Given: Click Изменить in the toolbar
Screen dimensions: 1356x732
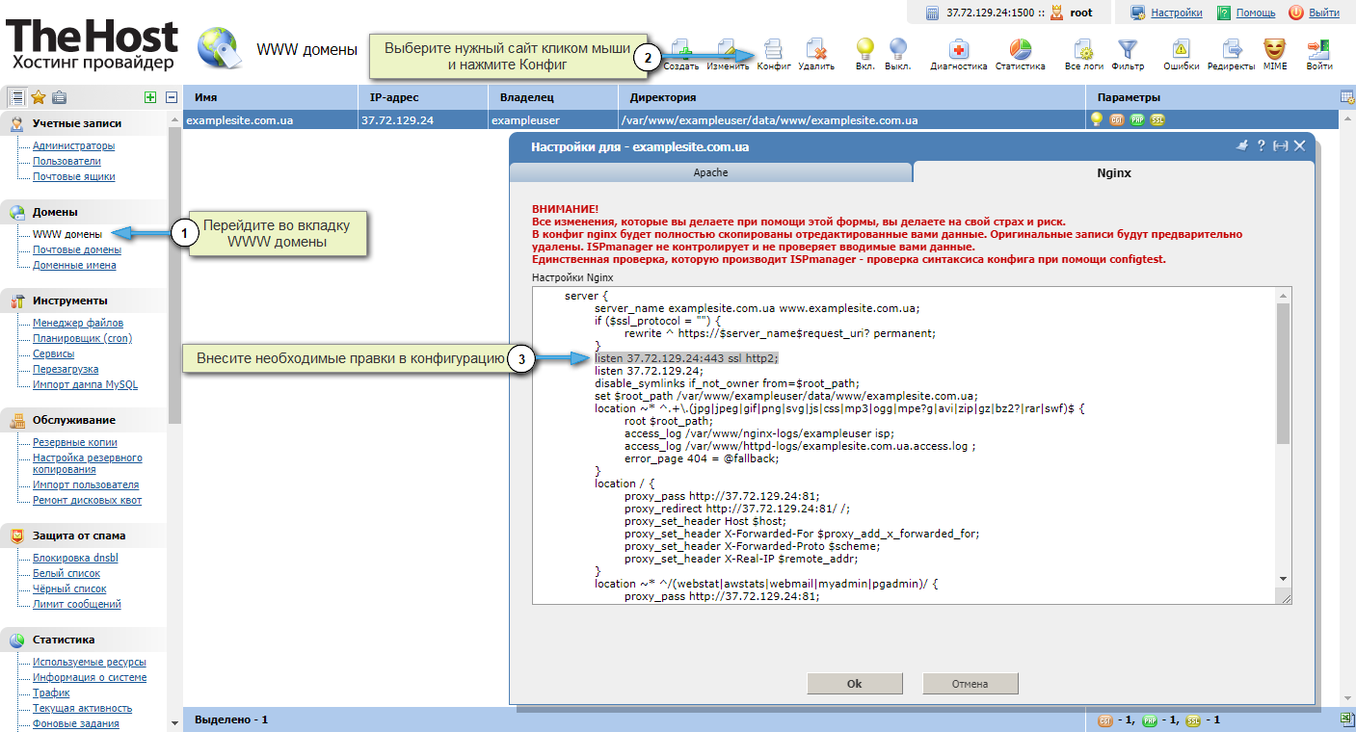Looking at the screenshot, I should pos(728,54).
